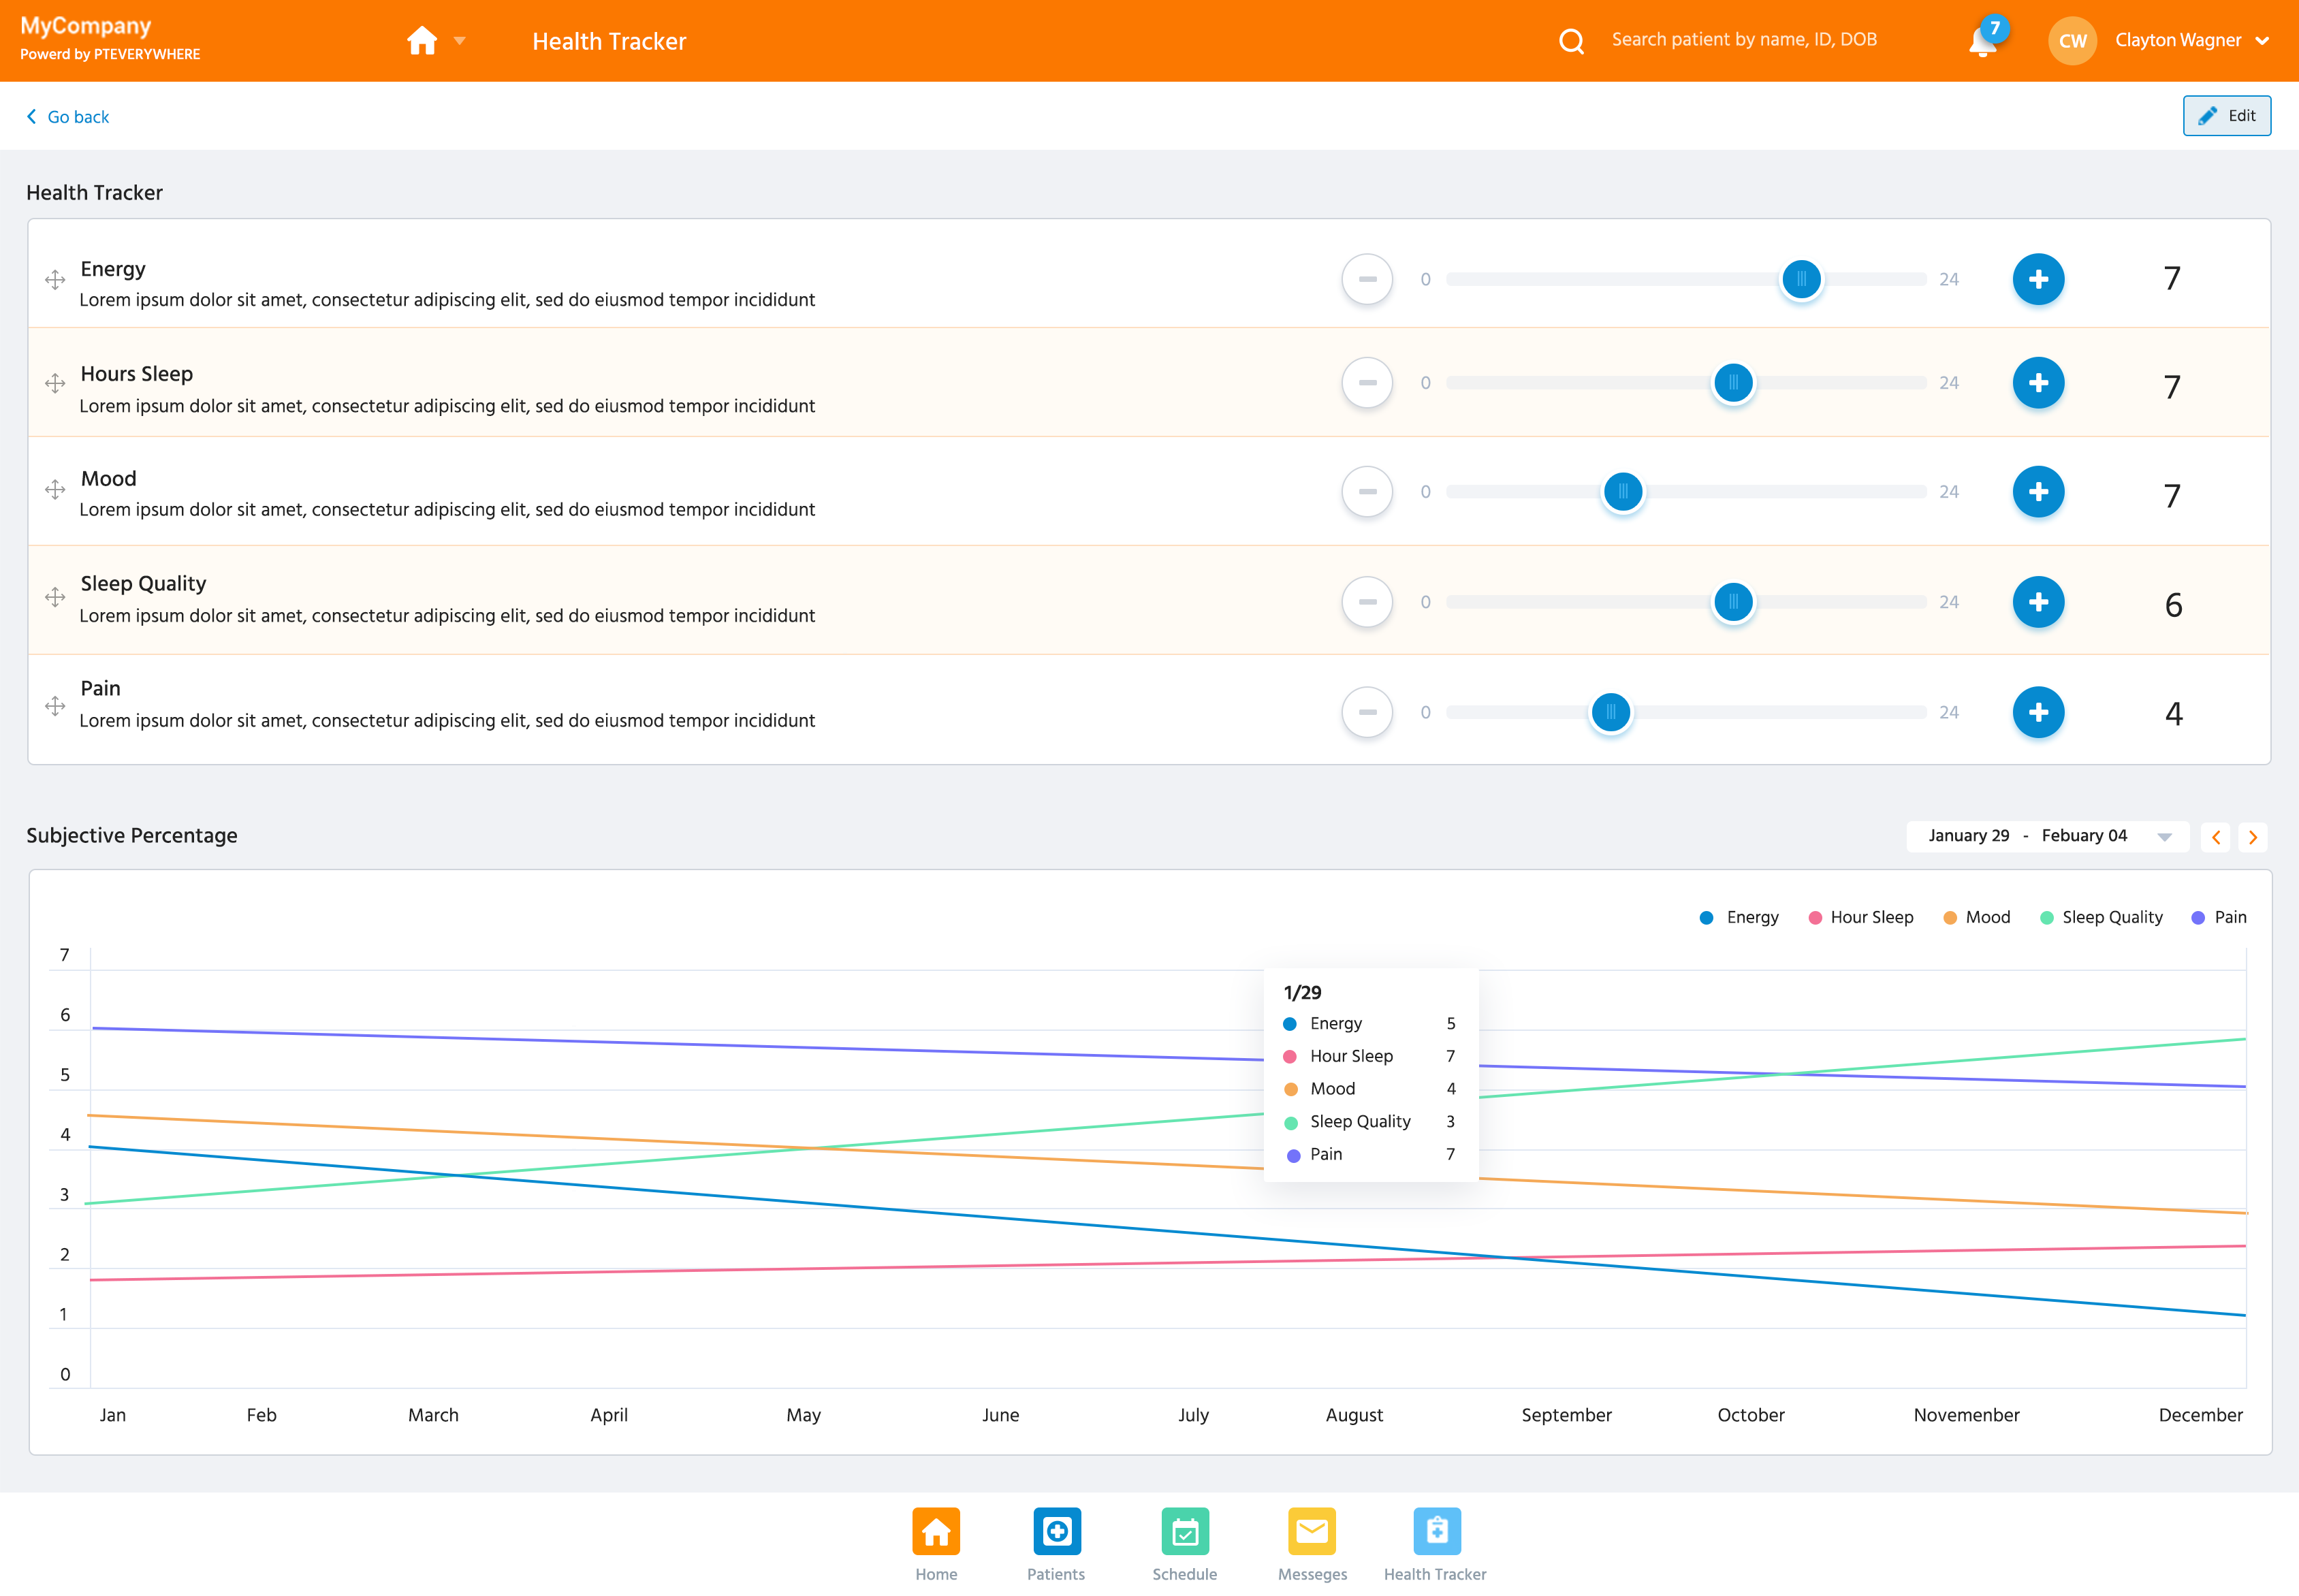Click the Mood slider handle
Image resolution: width=2299 pixels, height=1596 pixels.
[1623, 492]
